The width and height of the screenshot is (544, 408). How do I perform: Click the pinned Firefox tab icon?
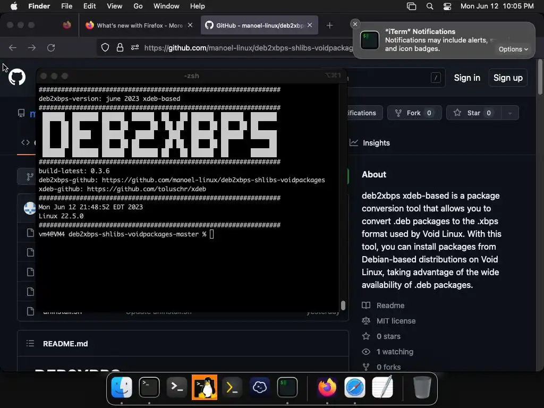(67, 25)
